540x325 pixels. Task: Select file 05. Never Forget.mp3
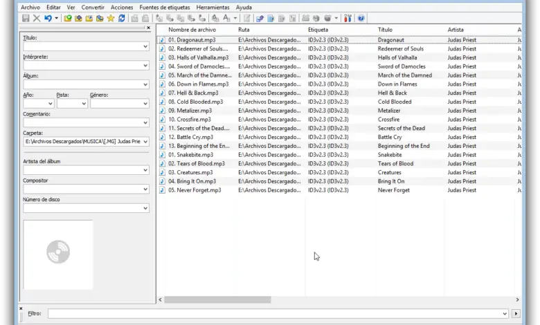point(195,190)
